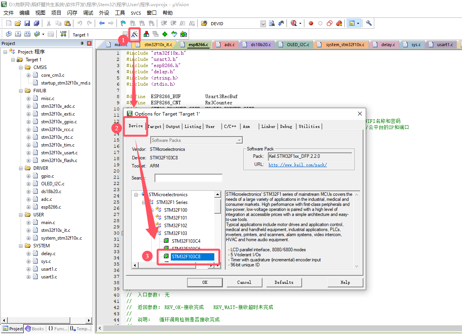Screen dimensions: 462x335
Task: Indent the selected lines
Action: pos(164,23)
